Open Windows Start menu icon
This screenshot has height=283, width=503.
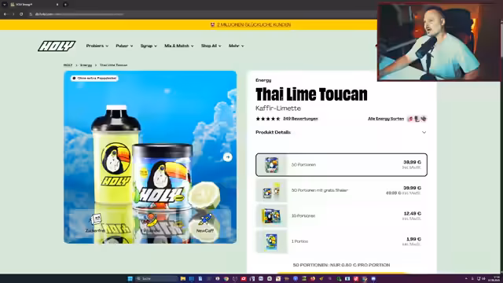[130, 278]
